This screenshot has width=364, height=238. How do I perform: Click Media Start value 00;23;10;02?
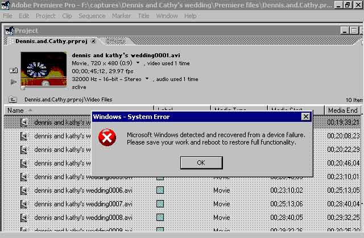(287, 190)
